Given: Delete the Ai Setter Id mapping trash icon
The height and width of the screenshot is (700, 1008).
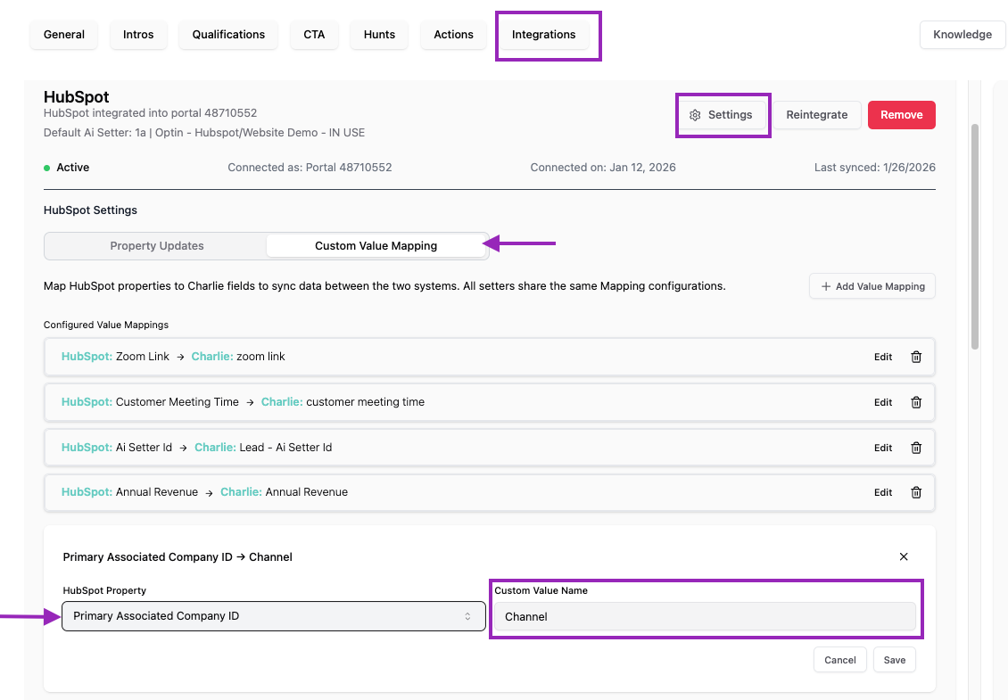Looking at the screenshot, I should [x=916, y=448].
